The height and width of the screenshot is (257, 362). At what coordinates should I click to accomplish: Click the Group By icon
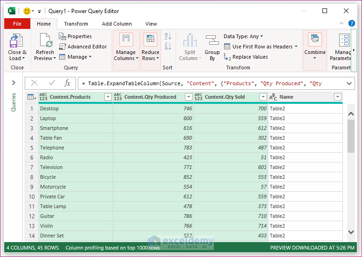[x=212, y=41]
